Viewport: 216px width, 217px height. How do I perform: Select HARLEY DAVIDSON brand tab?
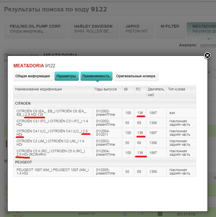tap(93, 29)
